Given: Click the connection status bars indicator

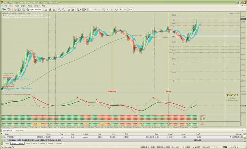Looking at the screenshot, I should point(225,147).
